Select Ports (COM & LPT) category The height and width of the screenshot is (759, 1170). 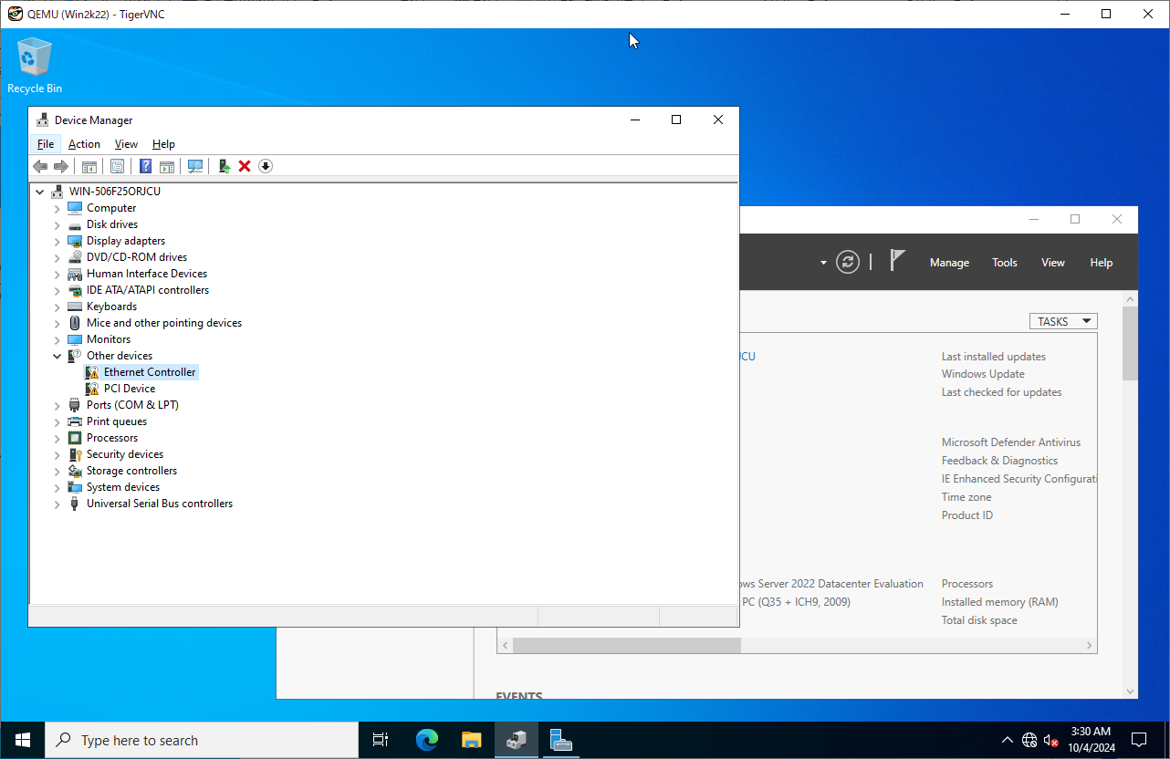132,405
